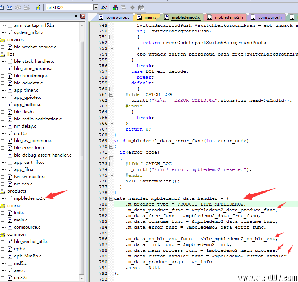Select the common group folder
Image resolution: width=298 pixels, height=282 pixels.
coord(16,235)
